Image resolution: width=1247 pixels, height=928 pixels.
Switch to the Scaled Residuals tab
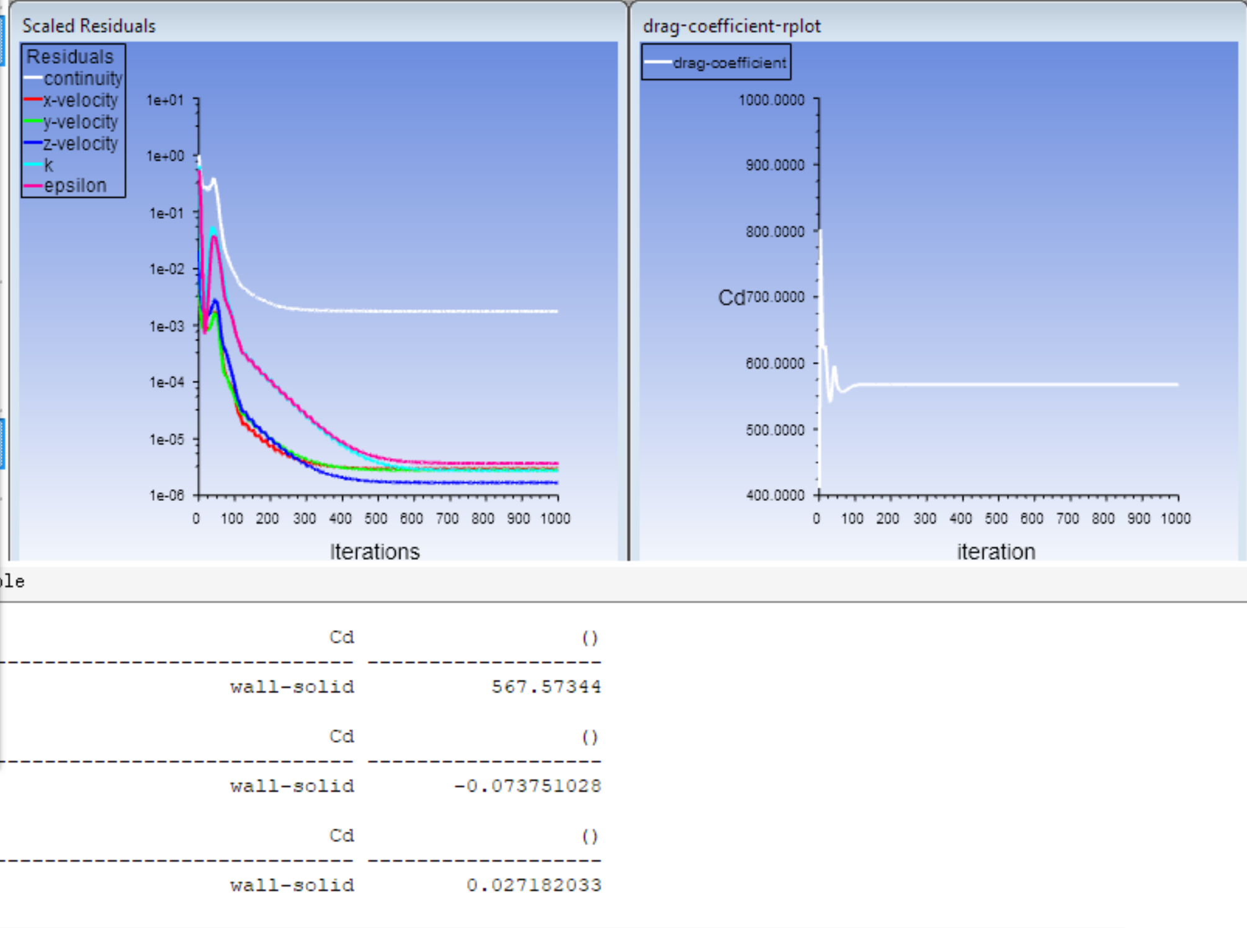click(x=89, y=26)
